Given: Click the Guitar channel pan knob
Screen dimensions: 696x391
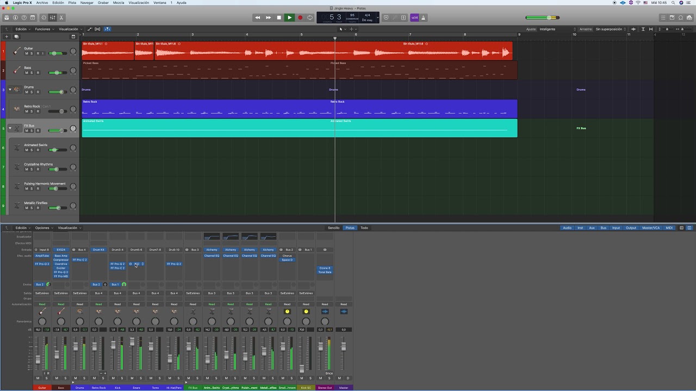Looking at the screenshot, I should [x=42, y=321].
